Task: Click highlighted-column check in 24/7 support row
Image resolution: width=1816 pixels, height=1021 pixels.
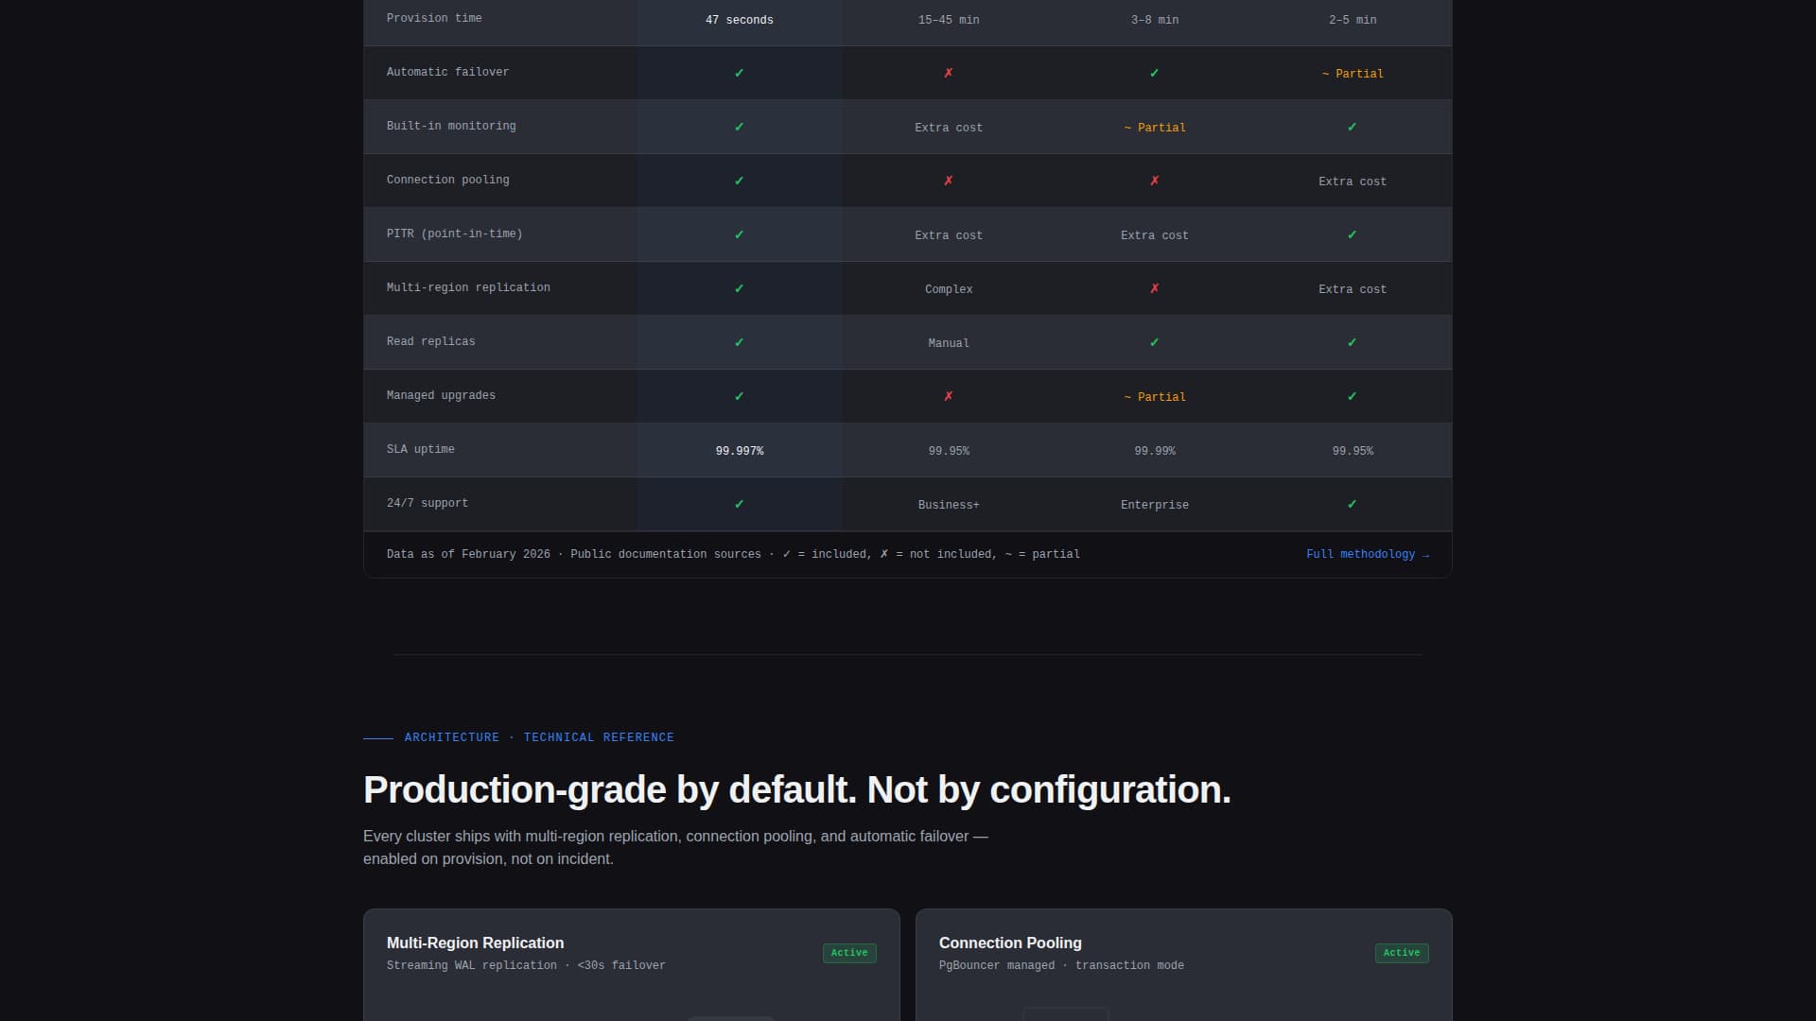Action: [740, 504]
